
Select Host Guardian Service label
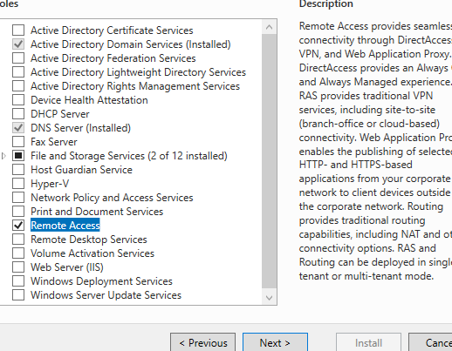[x=81, y=170]
